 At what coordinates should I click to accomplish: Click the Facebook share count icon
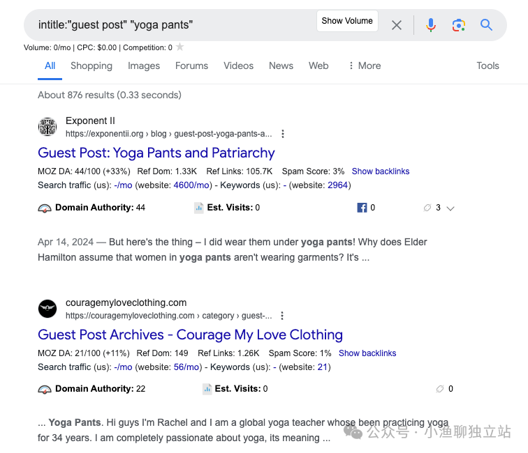[x=362, y=208]
